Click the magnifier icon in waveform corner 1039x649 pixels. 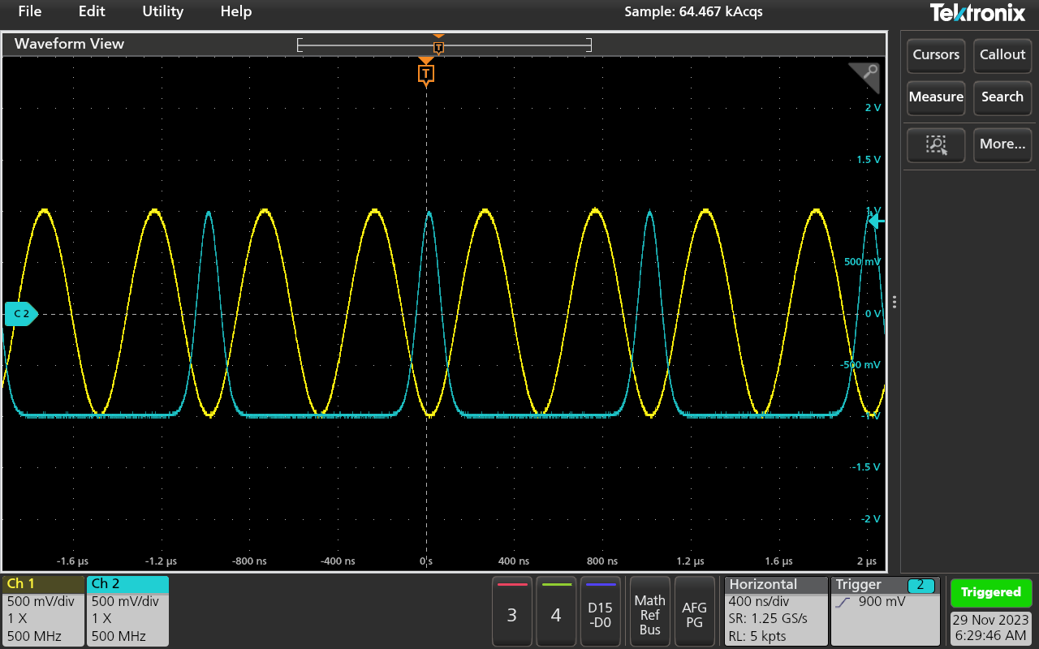coord(867,75)
